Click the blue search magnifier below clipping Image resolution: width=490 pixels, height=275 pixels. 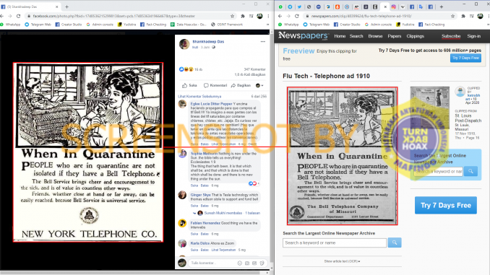click(x=395, y=243)
